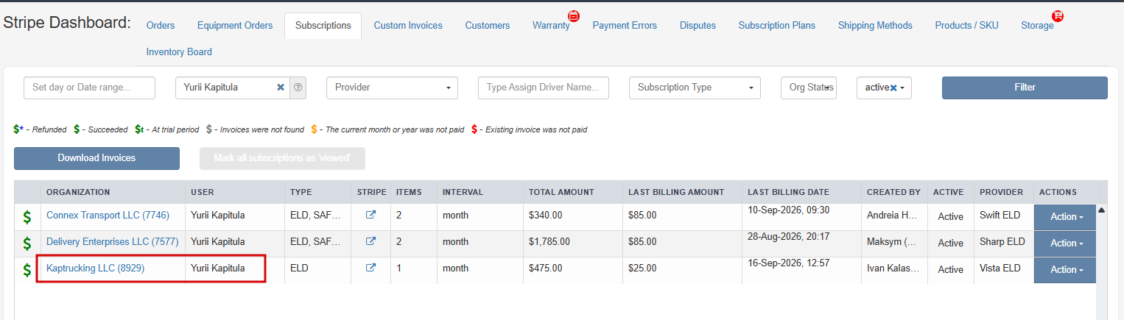Expand the Provider dropdown
Screen dimensions: 1124x320
tap(392, 88)
